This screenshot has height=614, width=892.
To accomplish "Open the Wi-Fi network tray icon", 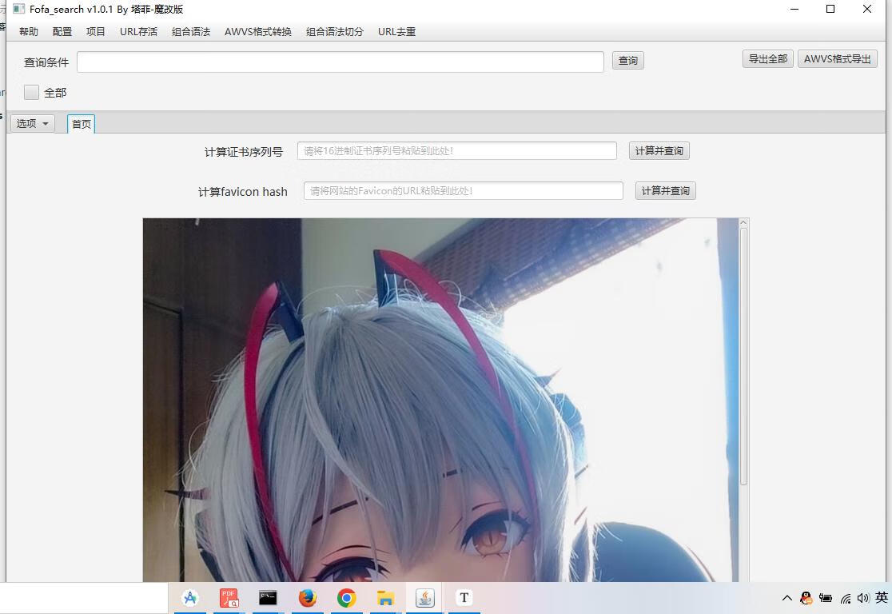I will pos(846,598).
